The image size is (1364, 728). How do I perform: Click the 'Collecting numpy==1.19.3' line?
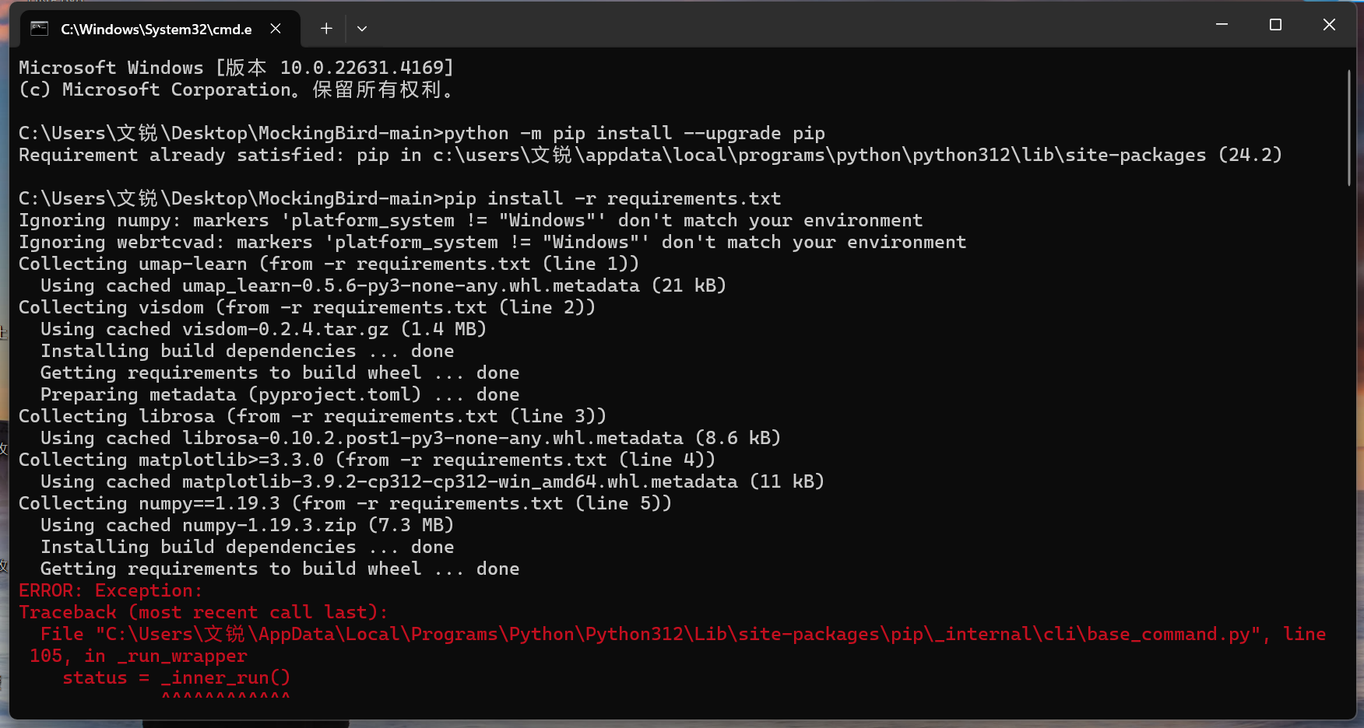coord(345,504)
